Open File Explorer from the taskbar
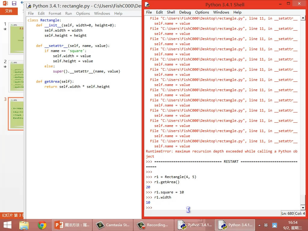 [24, 225]
